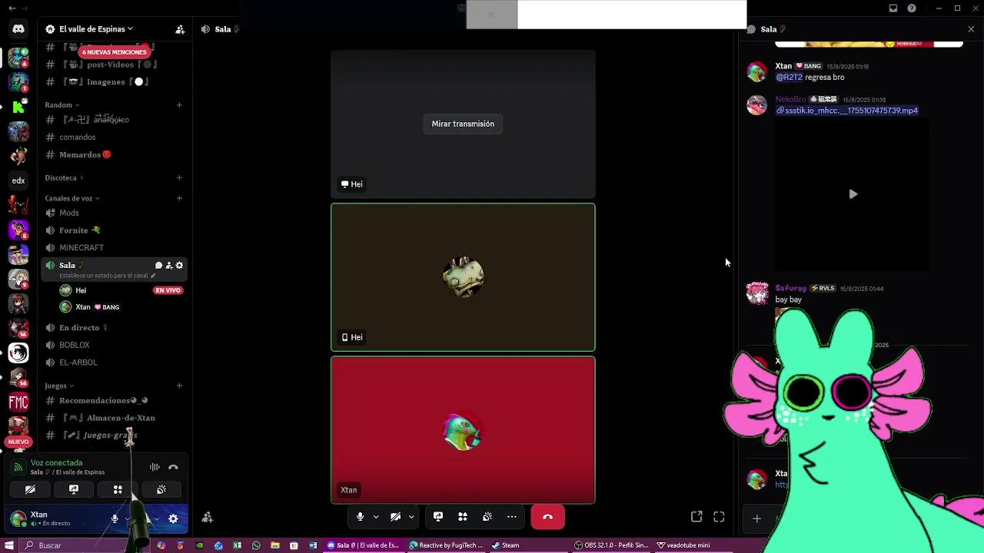Jump to 6 nuevas menciones
The width and height of the screenshot is (984, 553).
tap(114, 51)
